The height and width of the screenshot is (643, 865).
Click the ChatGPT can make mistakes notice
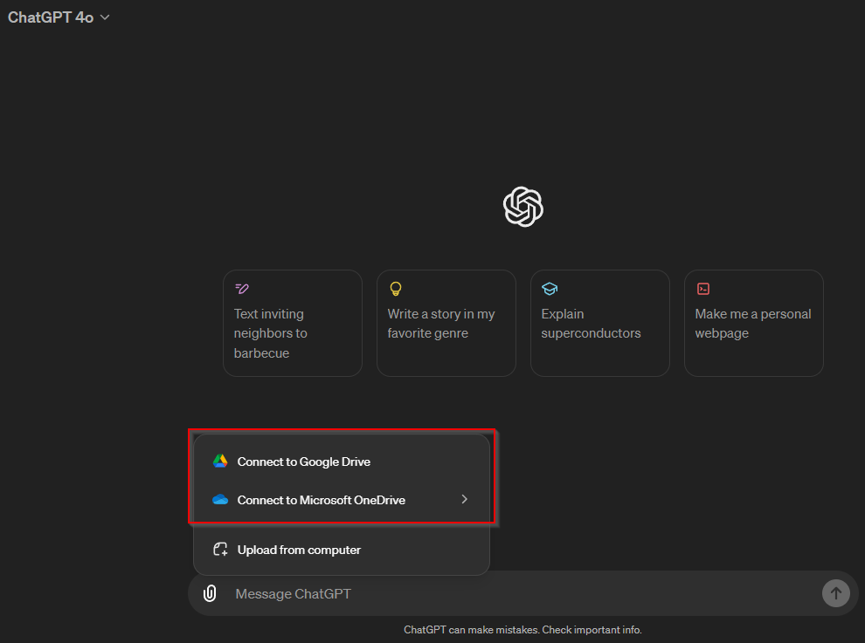click(522, 630)
